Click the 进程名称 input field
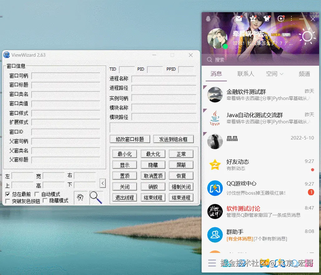 164,79
